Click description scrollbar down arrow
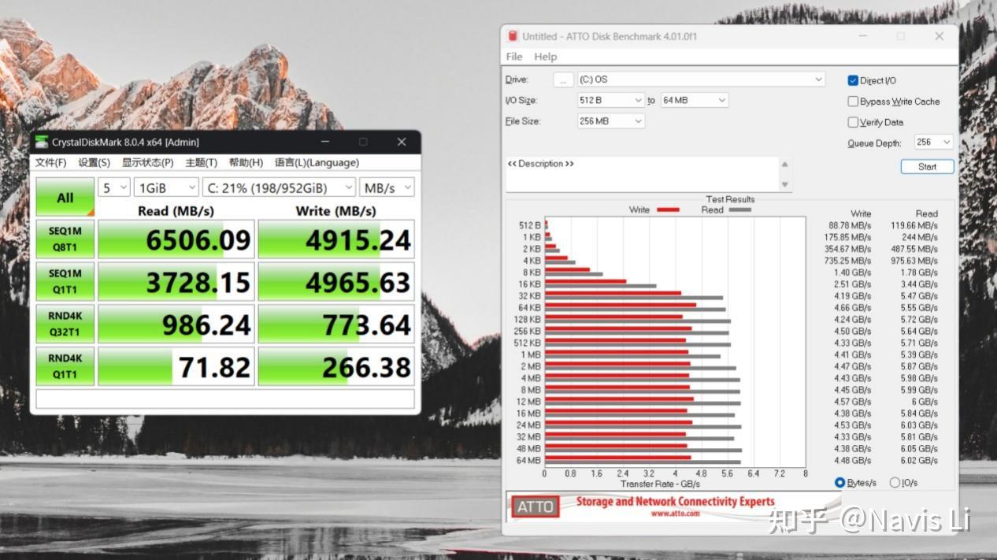Screen dimensions: 997x560 pos(784,184)
